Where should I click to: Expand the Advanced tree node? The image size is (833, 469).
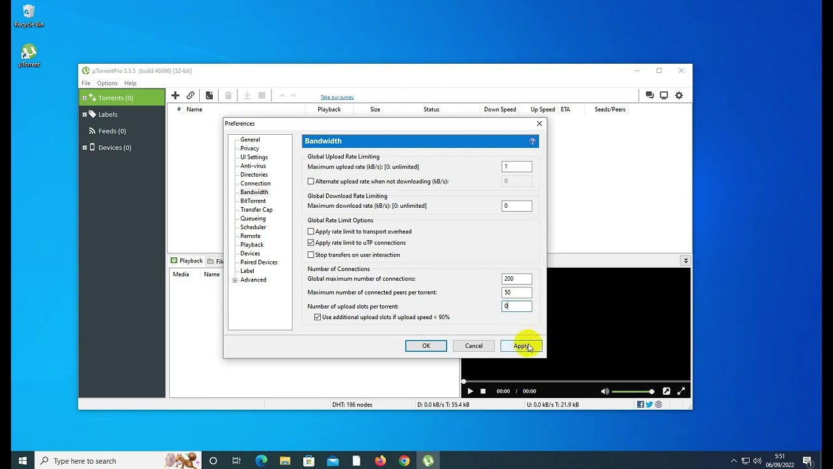235,280
